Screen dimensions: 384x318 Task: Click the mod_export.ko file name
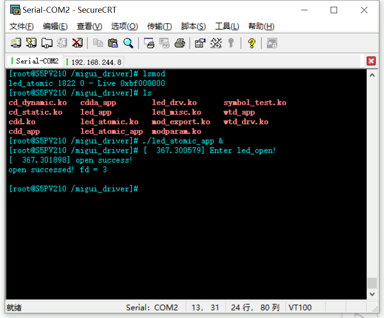181,121
